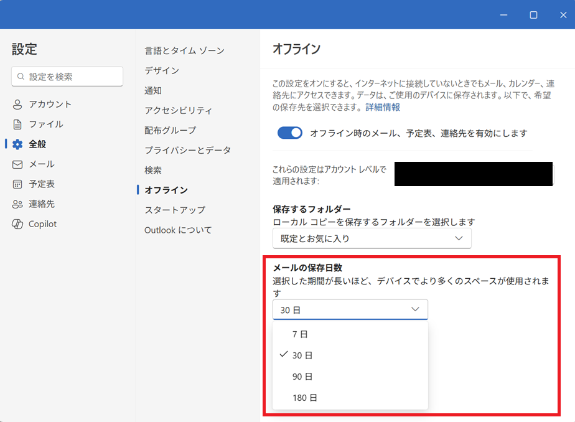Click the Copilot icon

click(x=17, y=224)
